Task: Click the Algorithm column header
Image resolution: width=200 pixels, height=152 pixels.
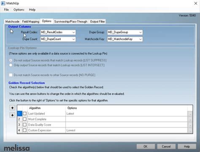Action: pos(46,108)
